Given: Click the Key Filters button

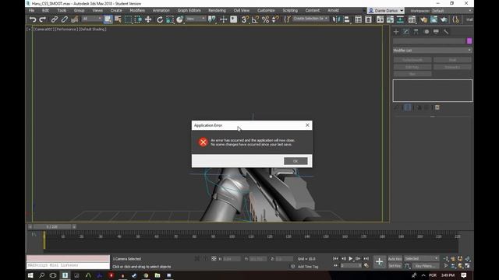Looking at the screenshot, I should pos(425,266).
